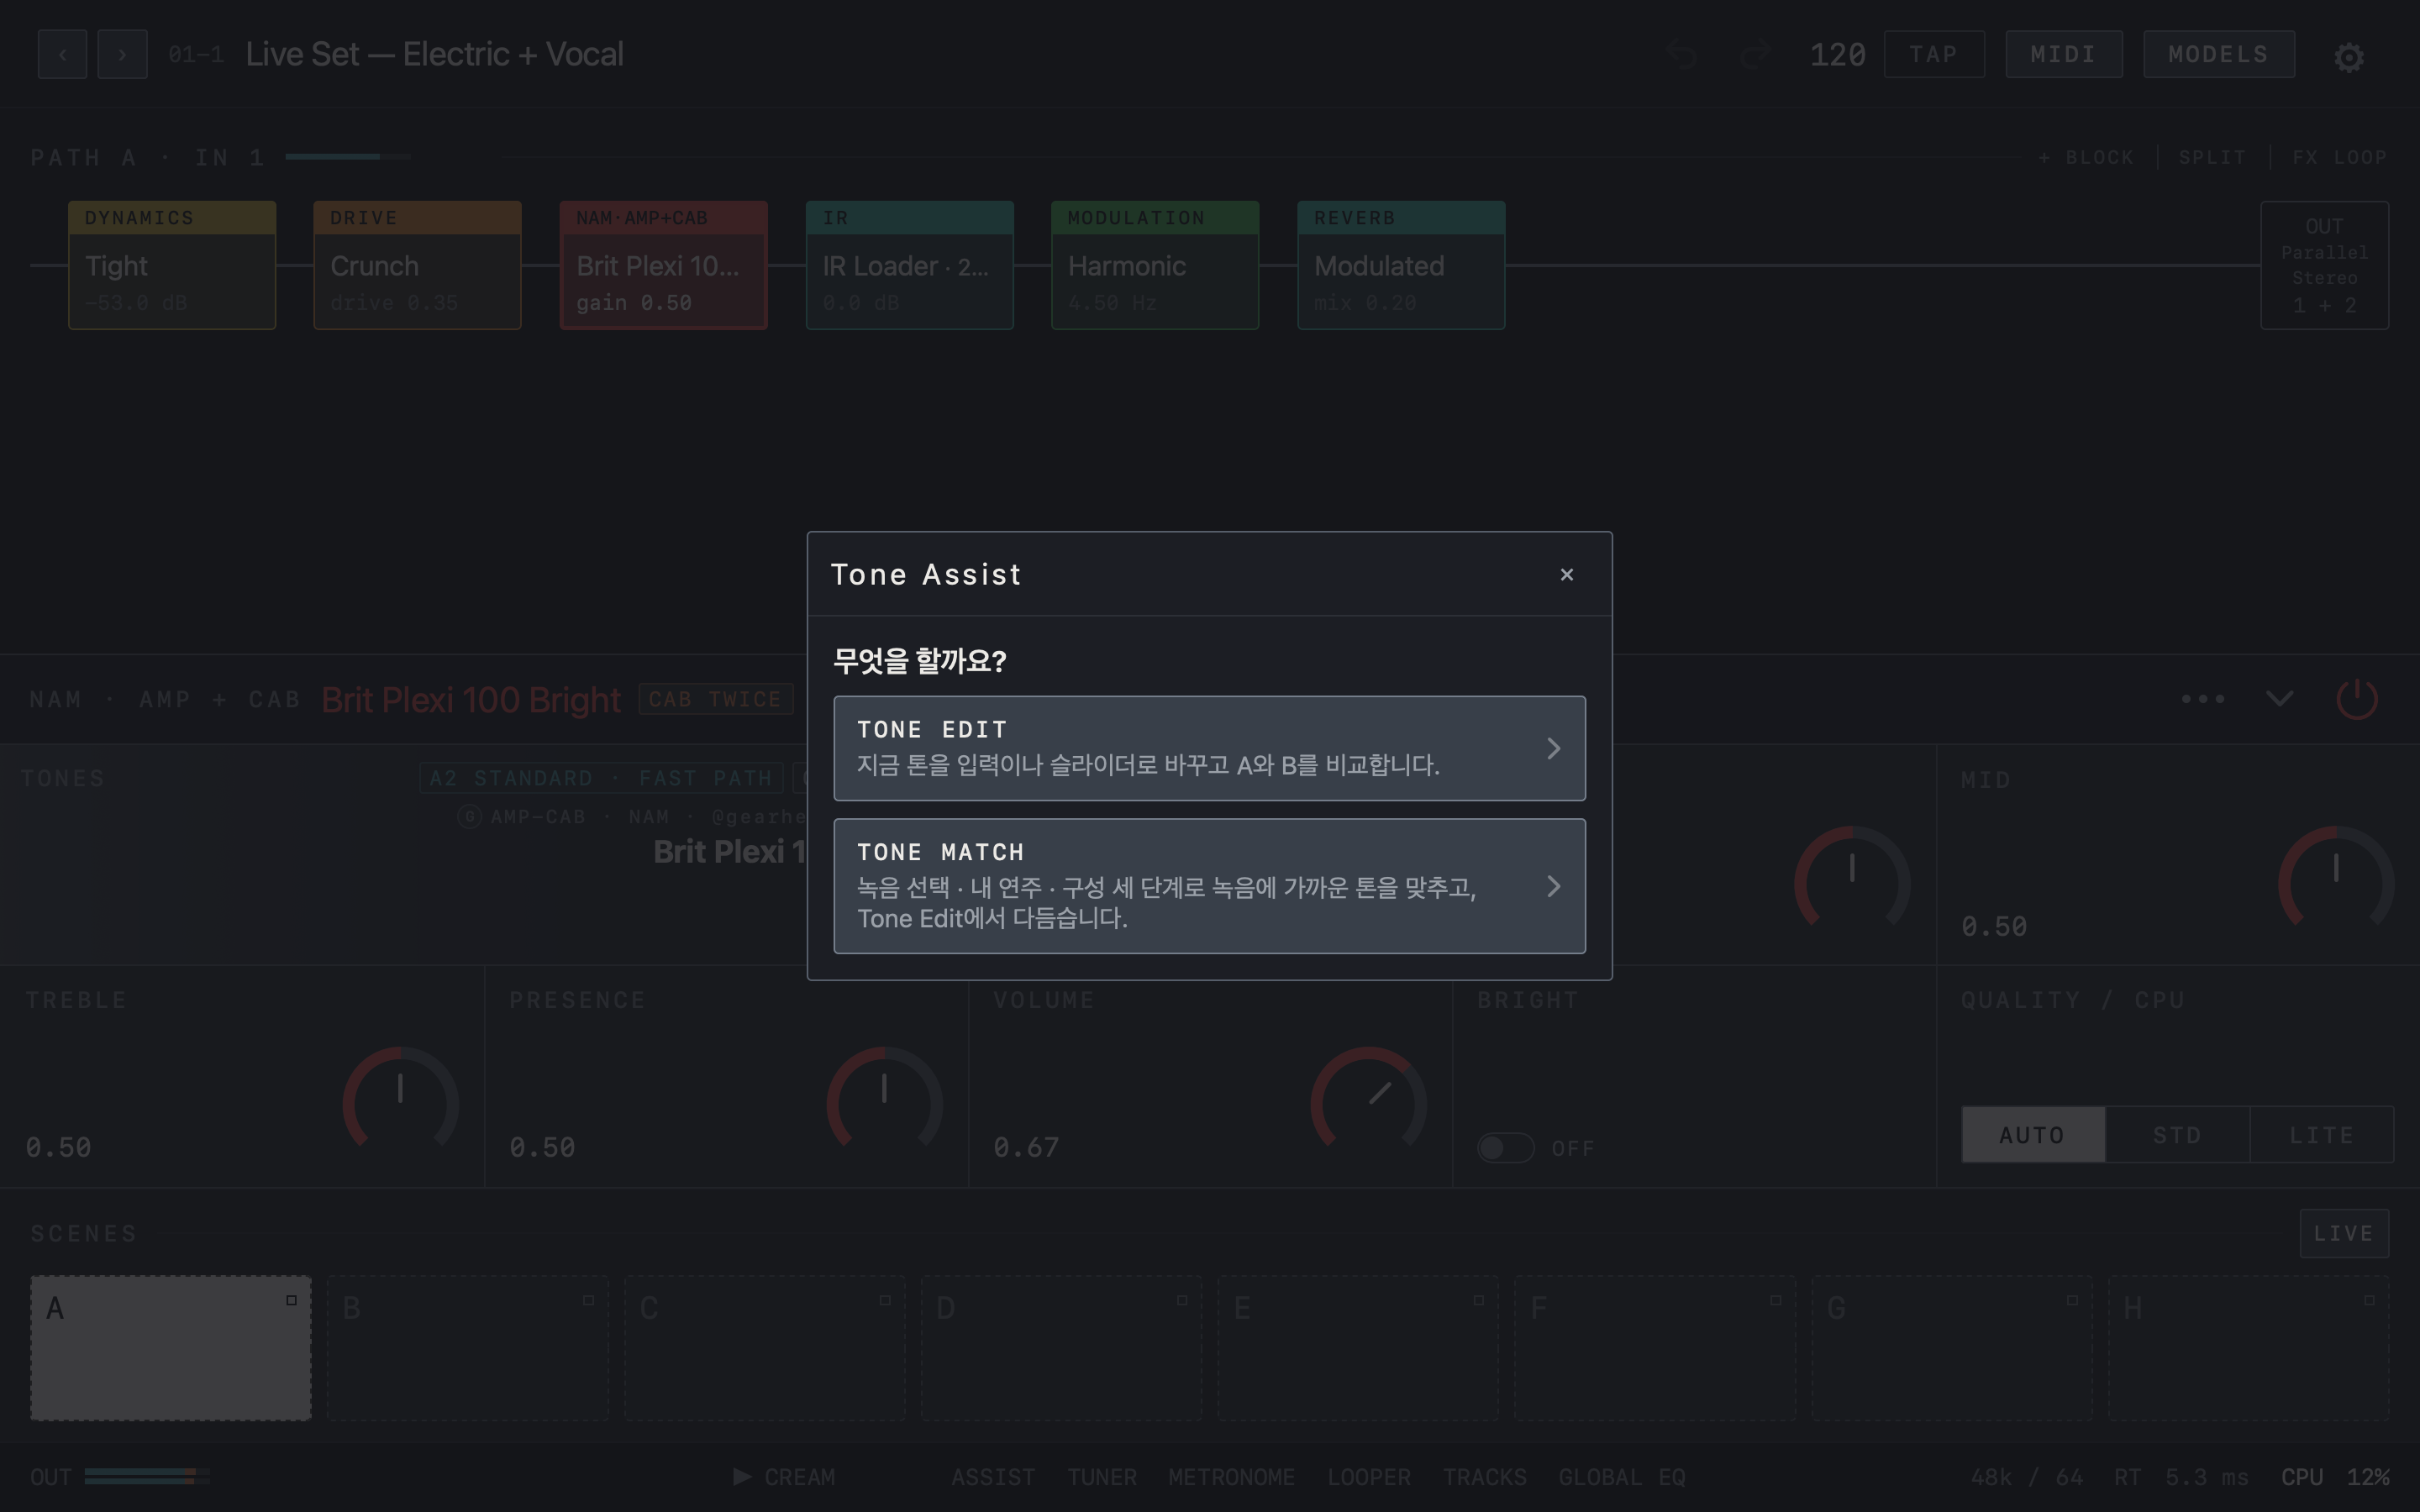Open the METRONOME tab
Viewport: 2420px width, 1512px height.
click(1231, 1477)
